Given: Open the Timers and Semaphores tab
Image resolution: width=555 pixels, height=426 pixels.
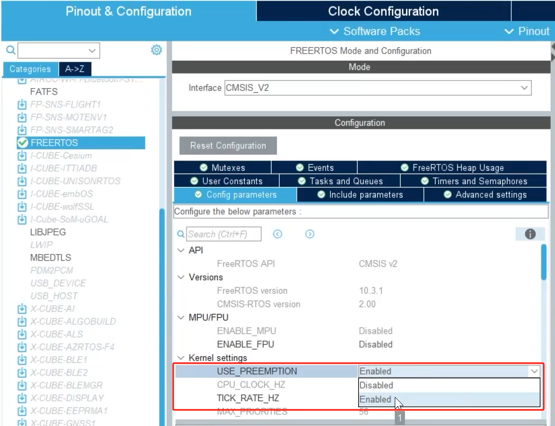Looking at the screenshot, I should [474, 181].
